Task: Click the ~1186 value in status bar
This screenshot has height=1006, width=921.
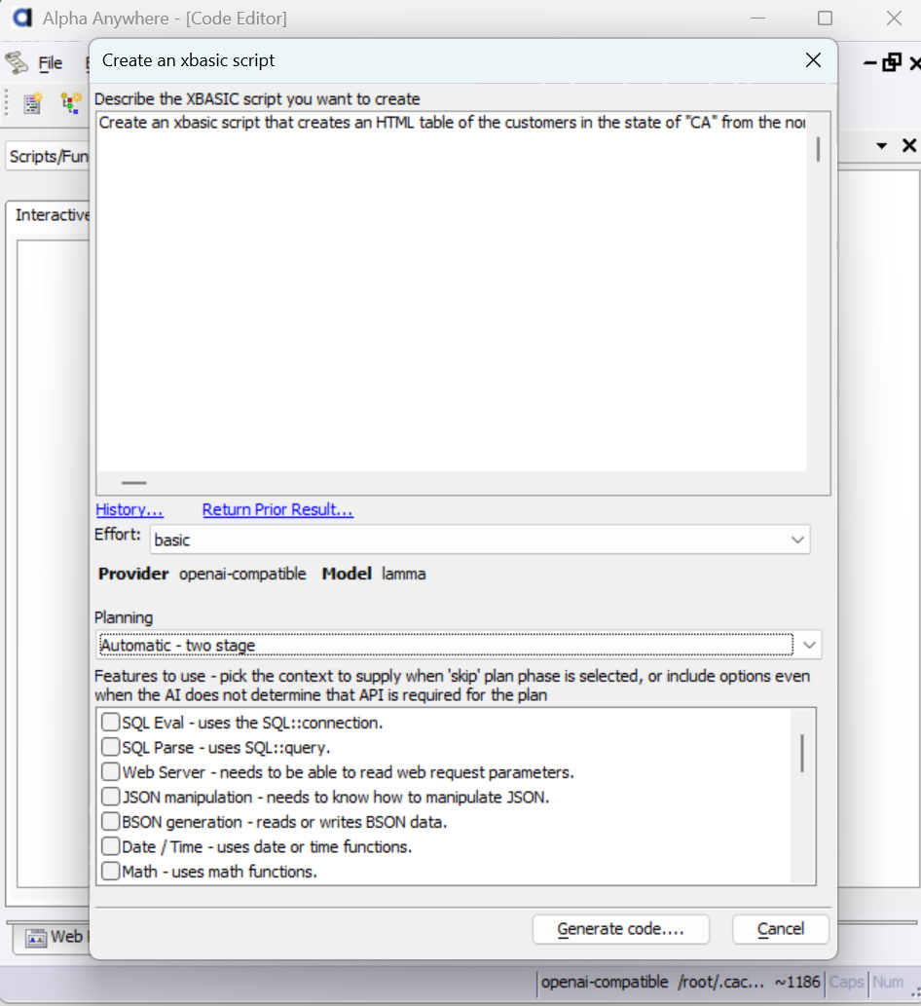Action: point(796,983)
